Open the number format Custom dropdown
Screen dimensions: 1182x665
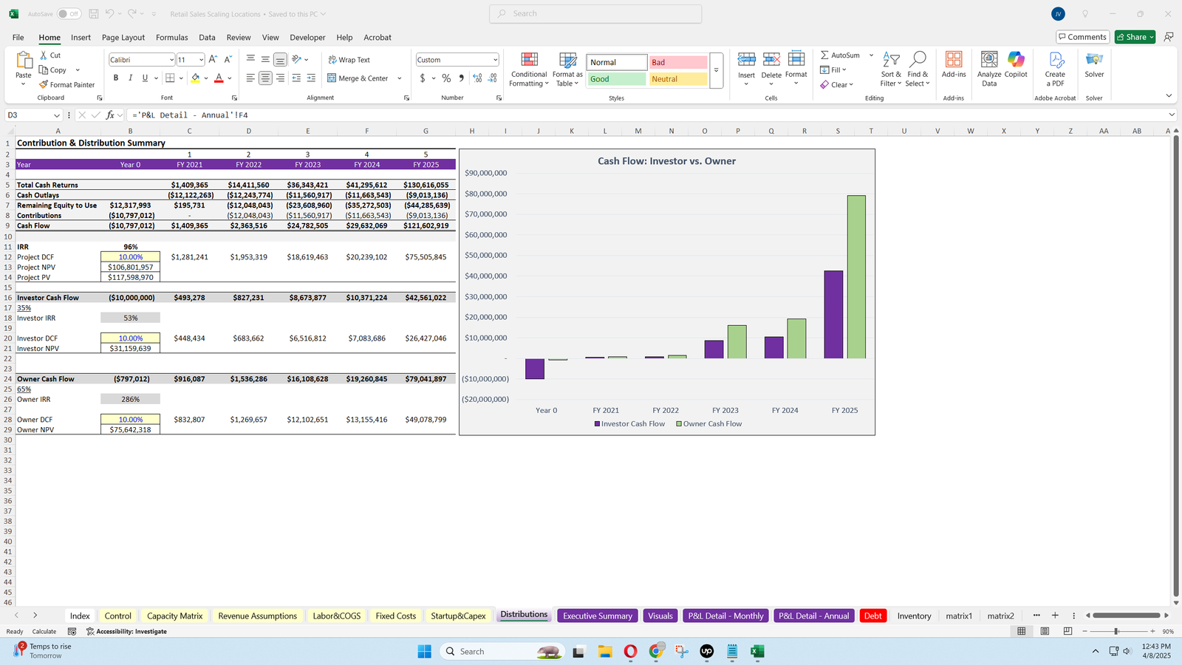coord(495,60)
